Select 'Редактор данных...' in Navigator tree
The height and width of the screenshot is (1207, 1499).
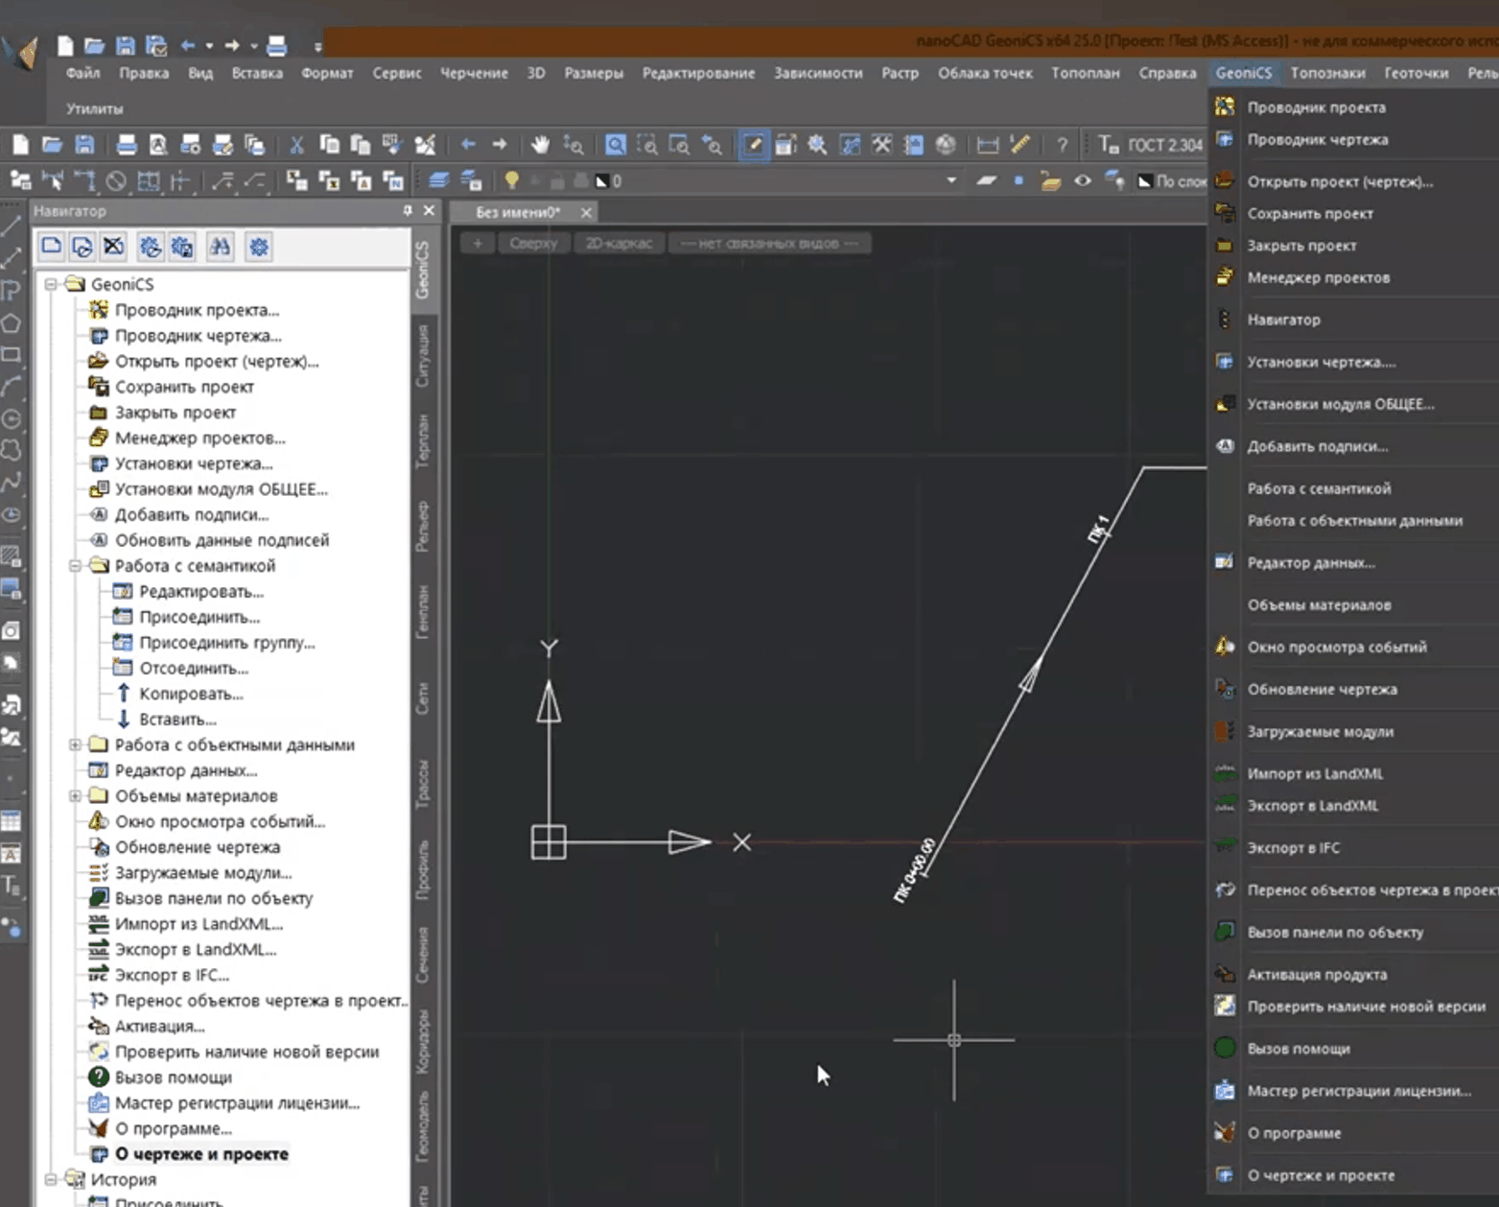[x=185, y=770]
